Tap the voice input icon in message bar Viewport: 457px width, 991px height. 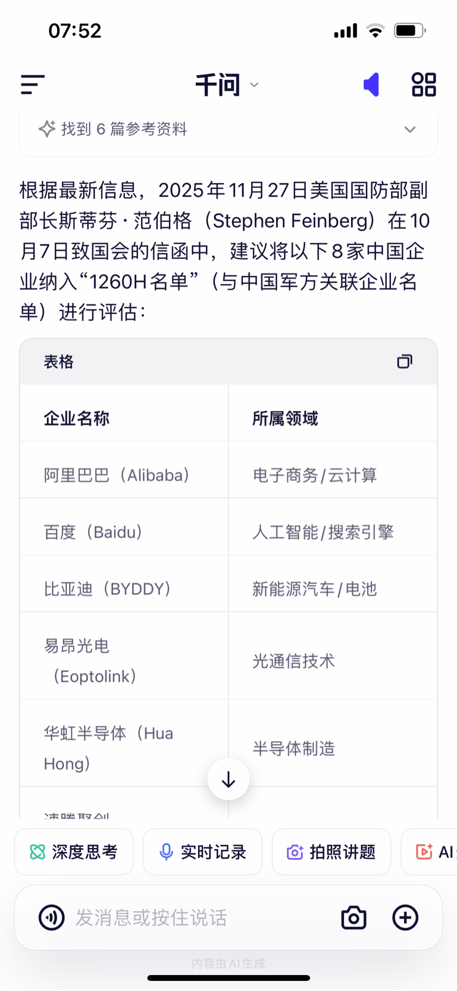52,918
